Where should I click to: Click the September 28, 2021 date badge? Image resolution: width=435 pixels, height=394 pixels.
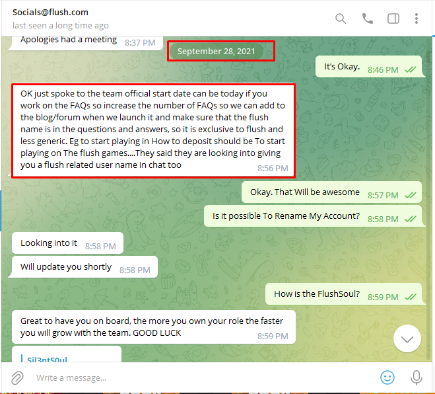click(216, 51)
